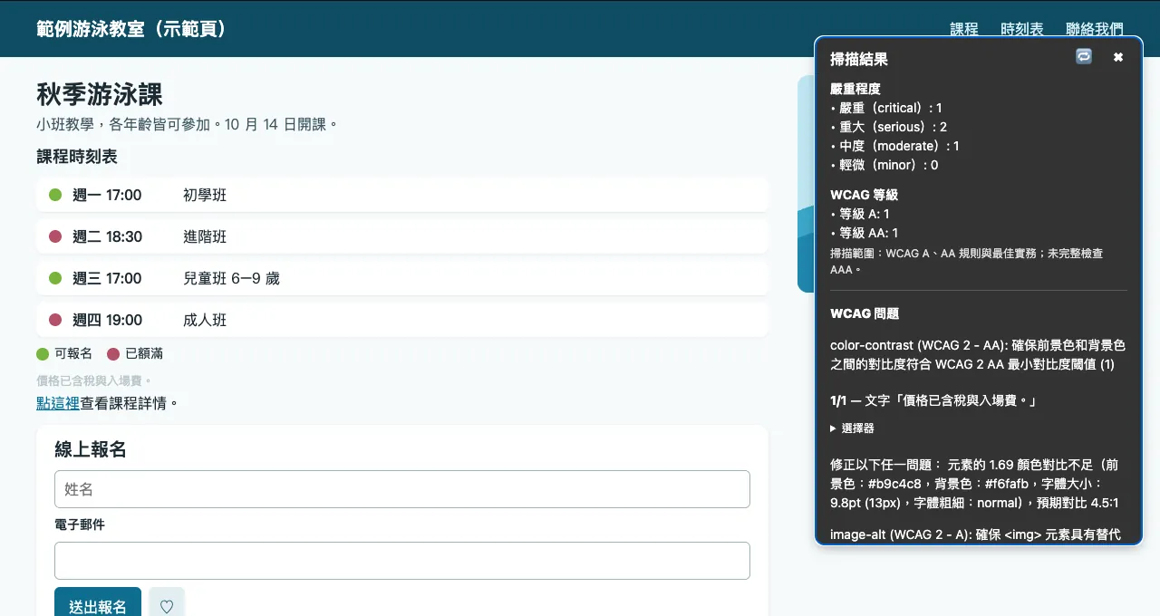Click the 嚴重（critical）: 1 entry
1160x616 pixels.
click(x=886, y=108)
